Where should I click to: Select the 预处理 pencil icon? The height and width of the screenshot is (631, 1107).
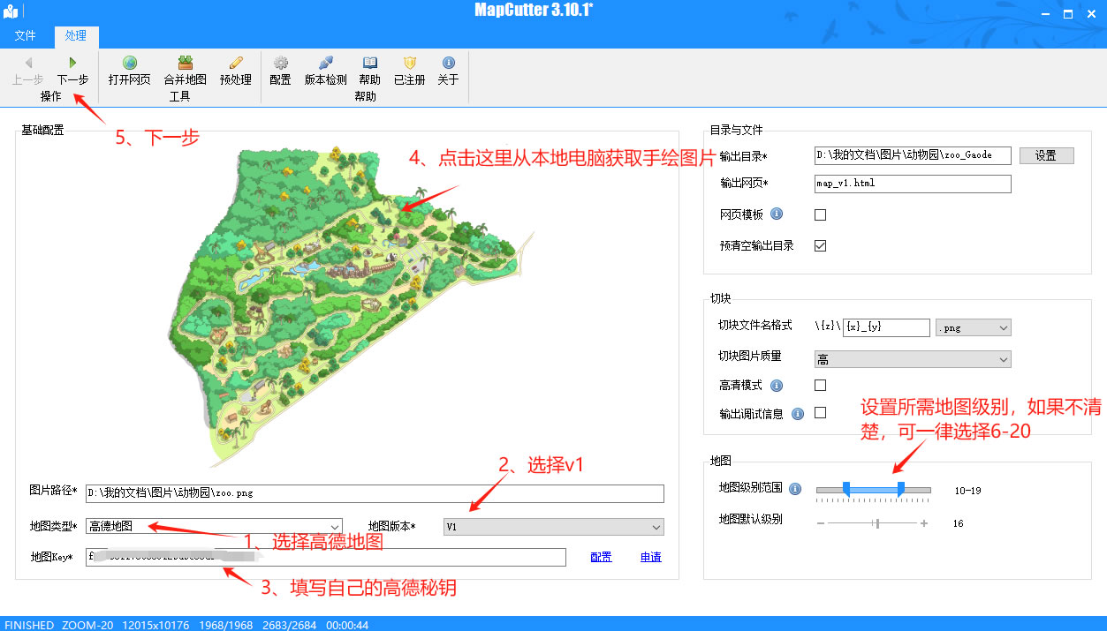(234, 65)
